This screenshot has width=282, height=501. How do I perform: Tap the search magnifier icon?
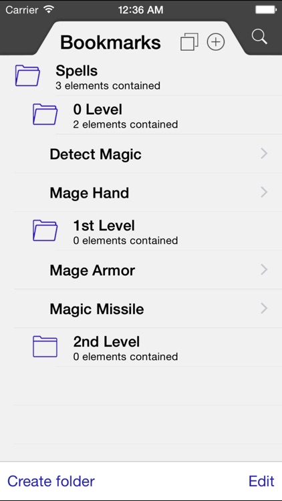[259, 37]
